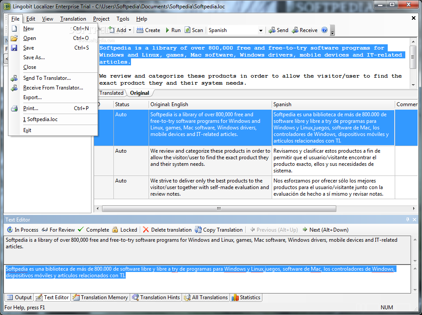The width and height of the screenshot is (422, 315).
Task: Click the Create toolbar icon
Action: click(x=140, y=30)
